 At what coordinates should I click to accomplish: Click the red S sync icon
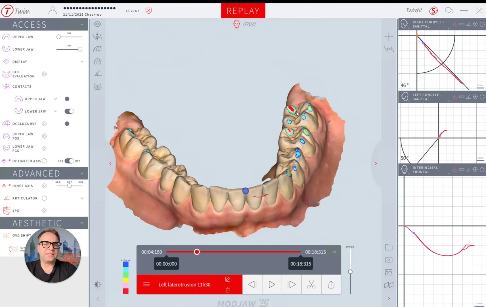(x=433, y=11)
